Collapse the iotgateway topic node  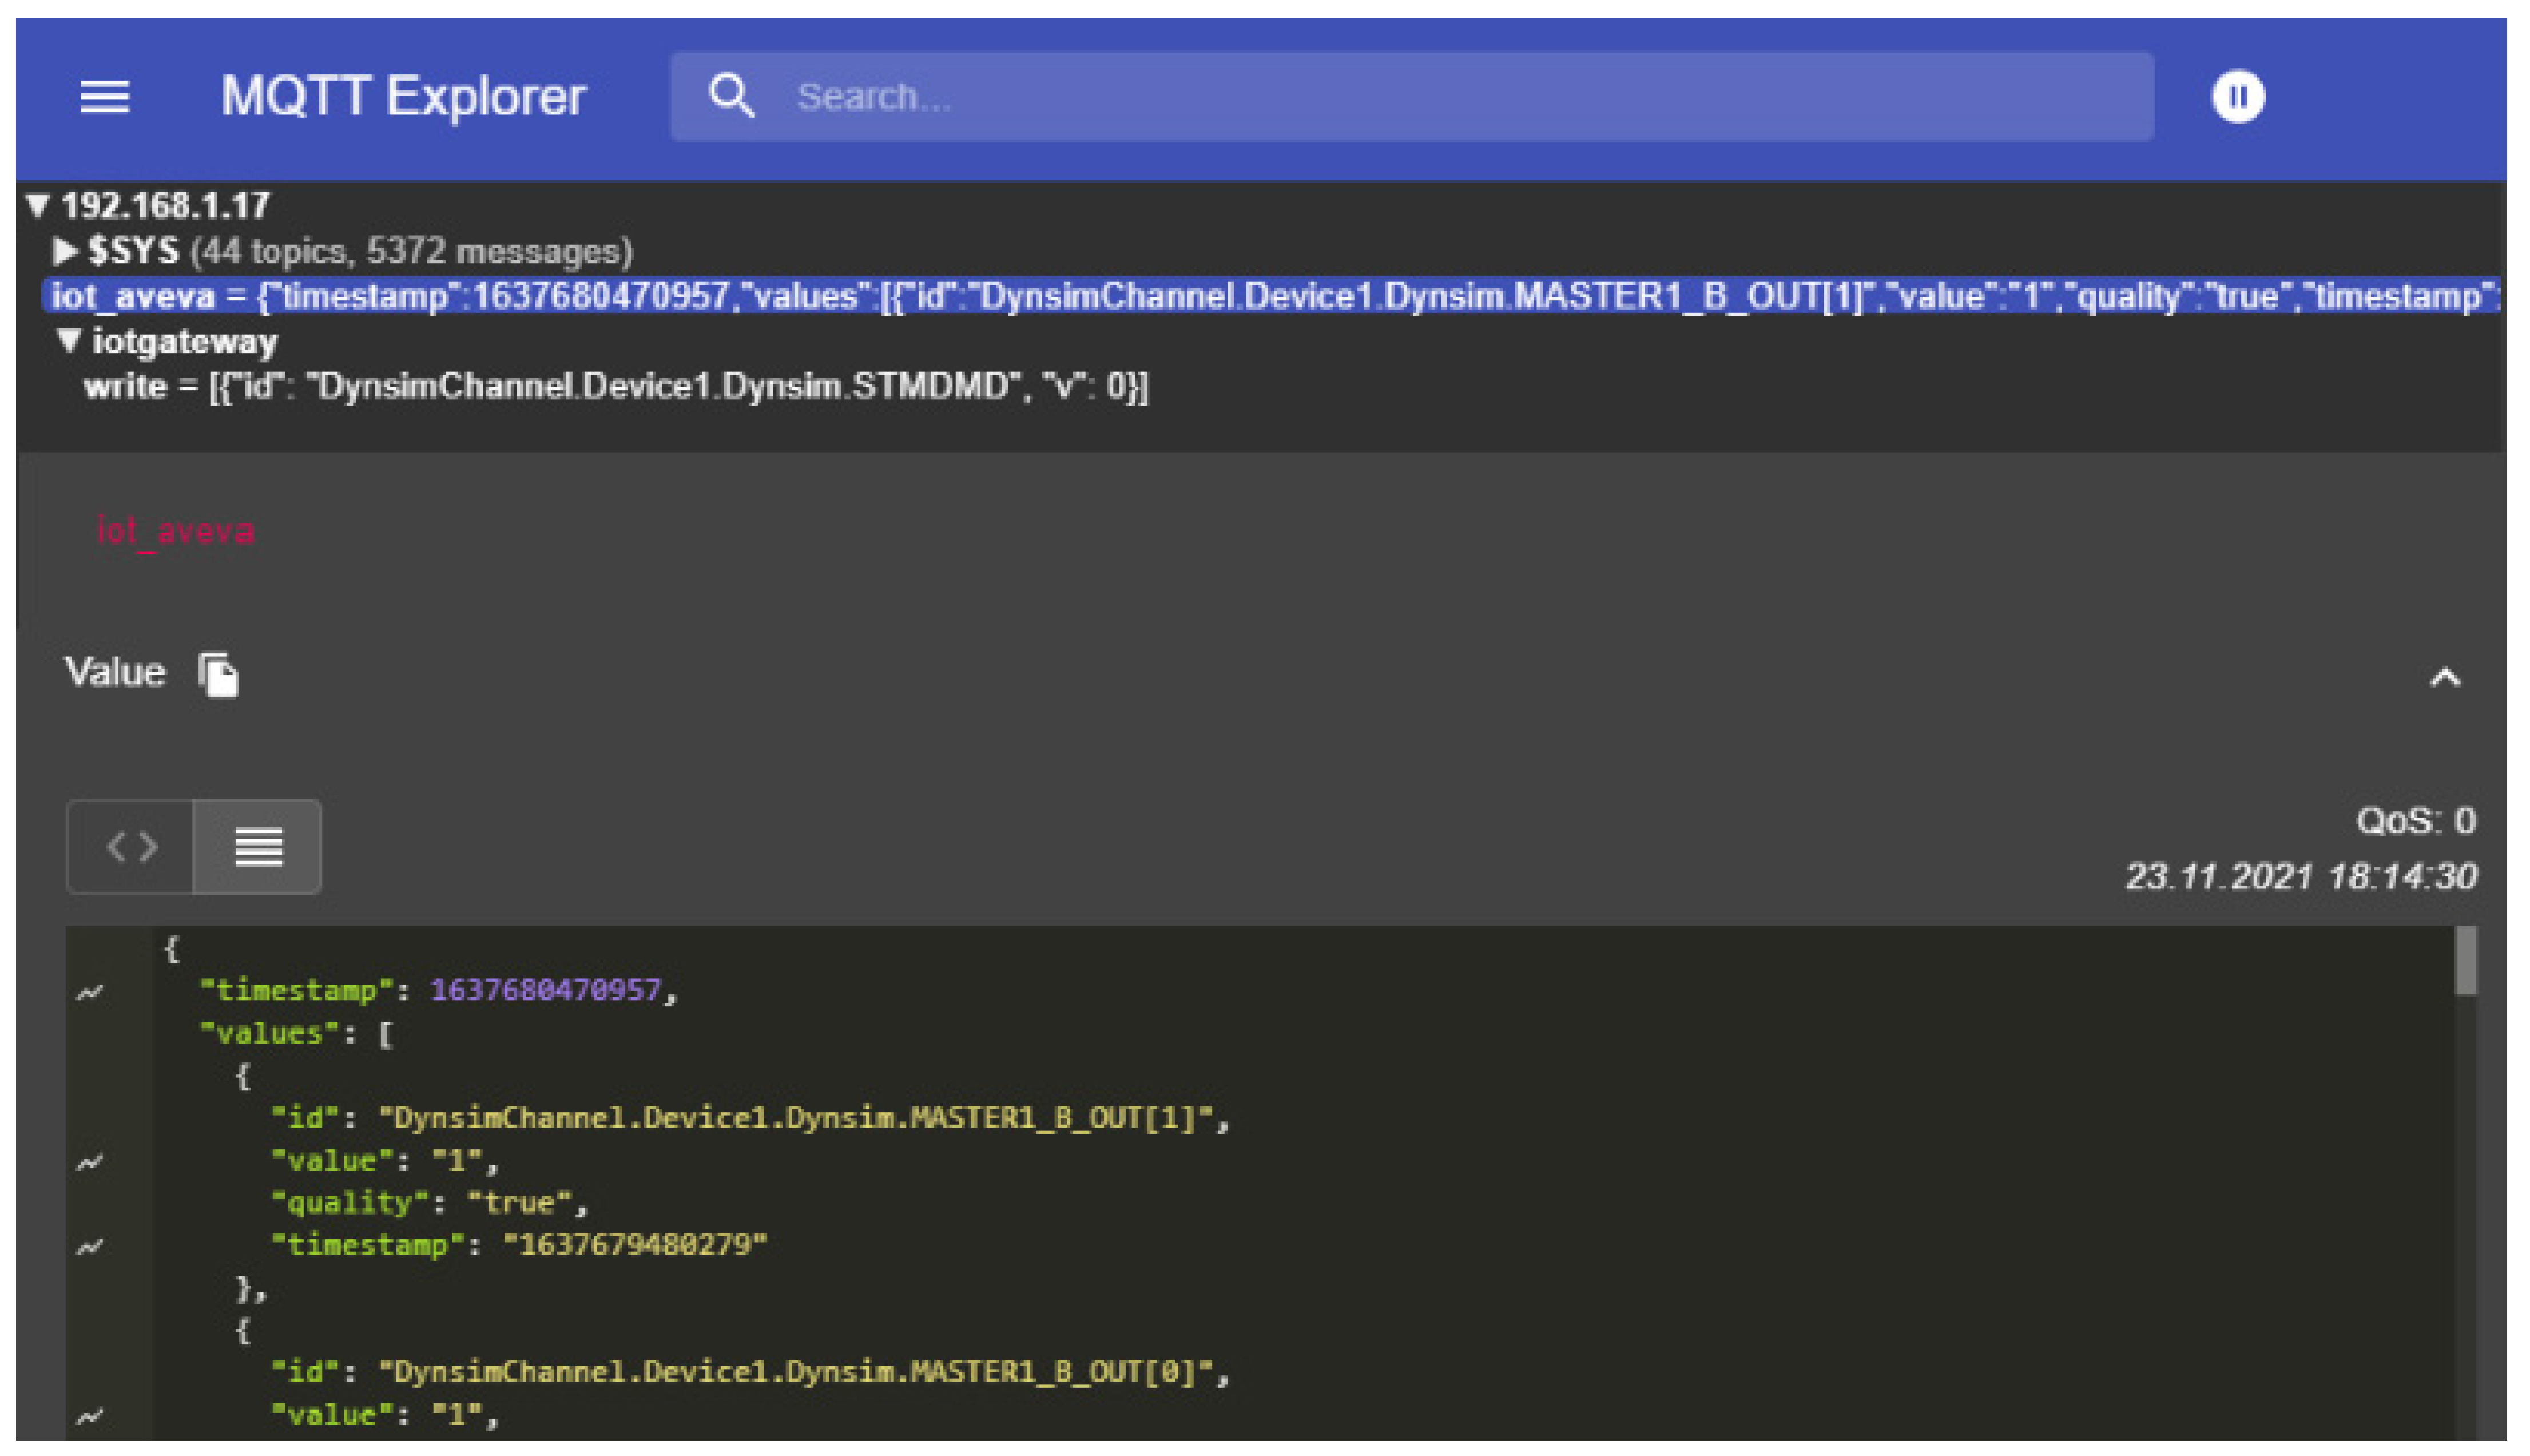coord(68,341)
